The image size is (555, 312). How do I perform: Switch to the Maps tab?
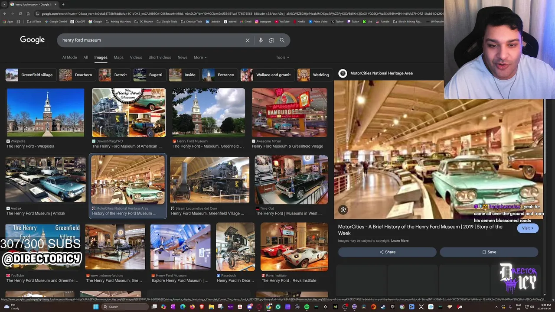[118, 57]
